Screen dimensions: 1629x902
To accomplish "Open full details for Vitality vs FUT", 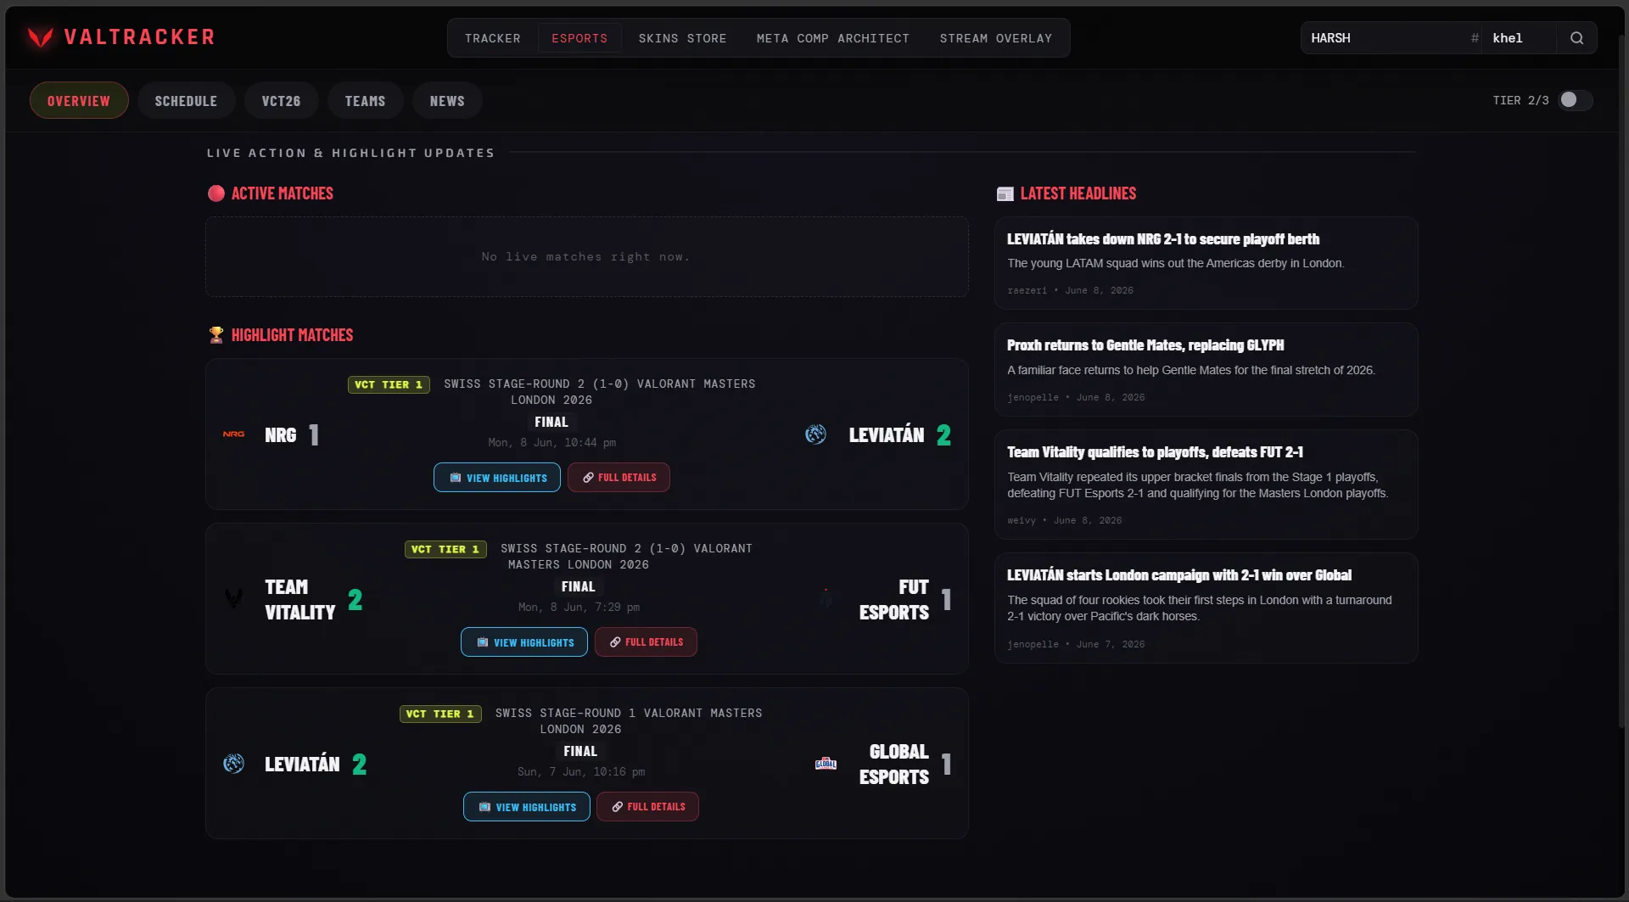I will (646, 642).
